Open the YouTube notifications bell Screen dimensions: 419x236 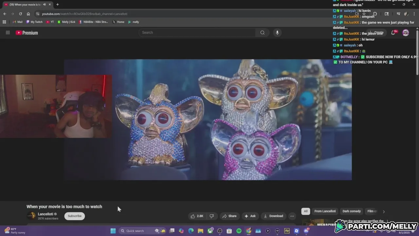(393, 32)
